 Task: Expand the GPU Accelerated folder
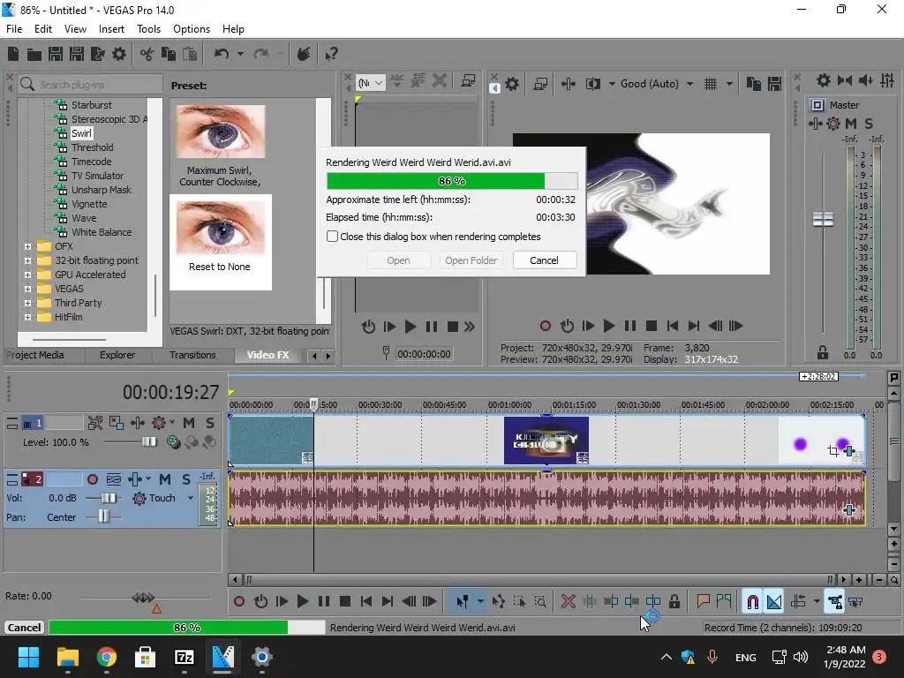[x=27, y=275]
